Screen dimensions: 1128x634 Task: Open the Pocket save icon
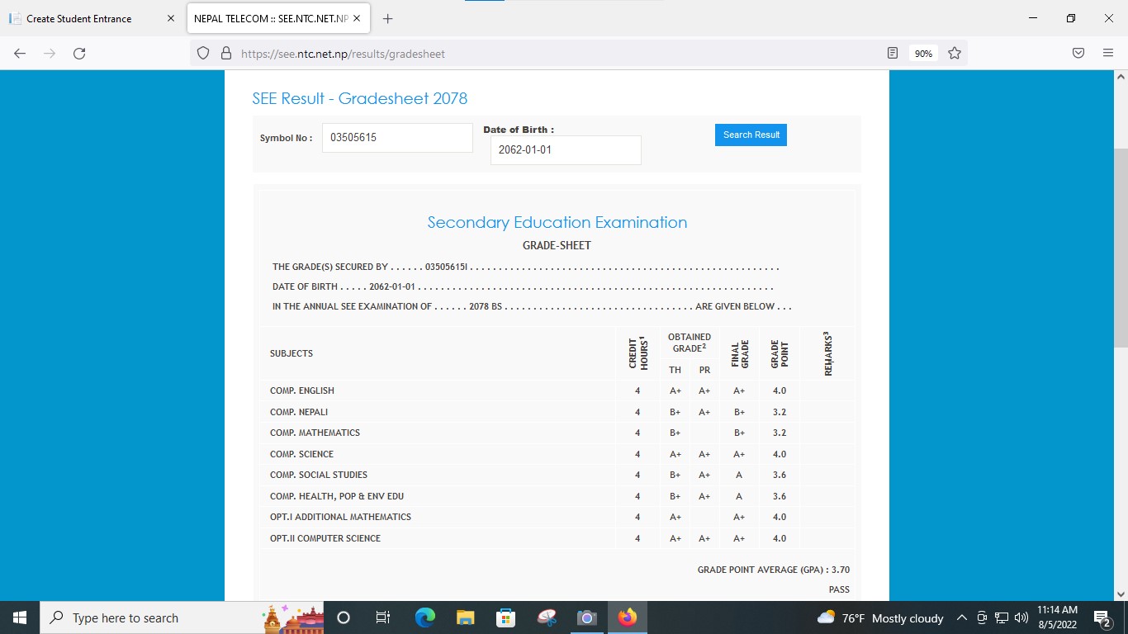tap(1078, 54)
